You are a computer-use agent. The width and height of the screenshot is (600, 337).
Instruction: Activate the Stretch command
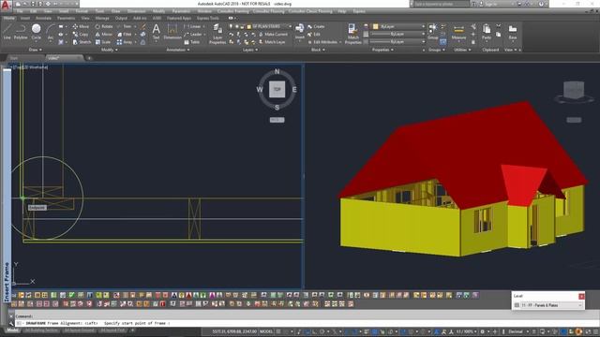82,42
